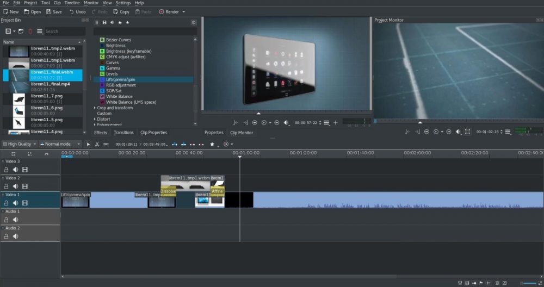Lock the Video 2 track

click(6, 186)
